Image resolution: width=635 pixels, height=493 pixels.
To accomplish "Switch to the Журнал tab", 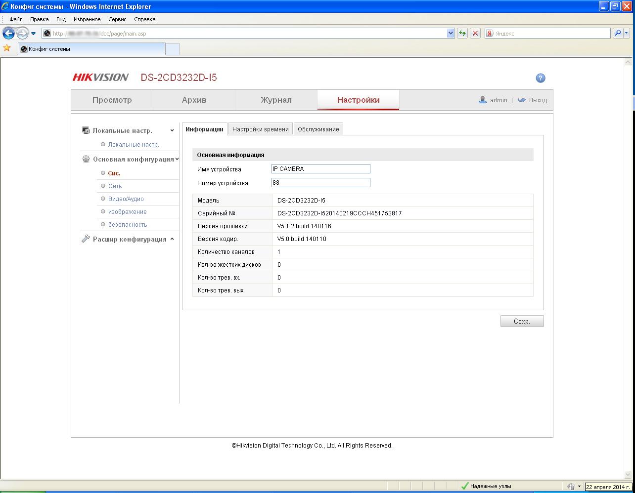I will point(276,100).
